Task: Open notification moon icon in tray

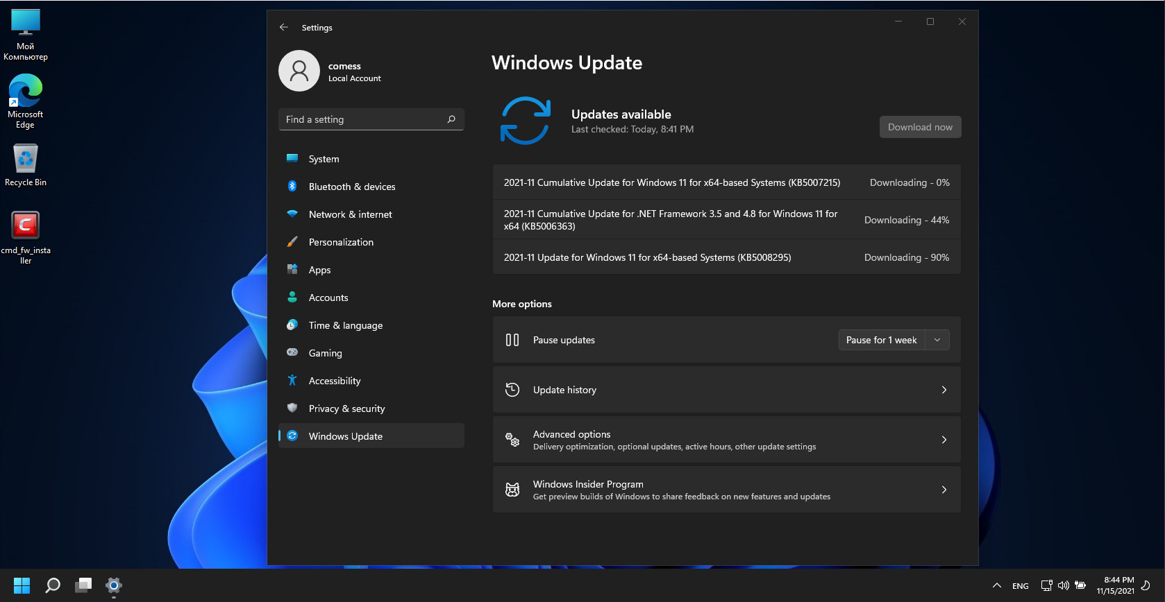Action: pos(1146,585)
